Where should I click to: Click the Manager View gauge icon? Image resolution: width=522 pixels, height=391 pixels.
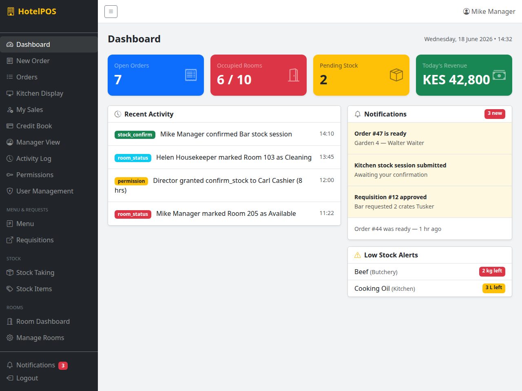click(x=10, y=142)
